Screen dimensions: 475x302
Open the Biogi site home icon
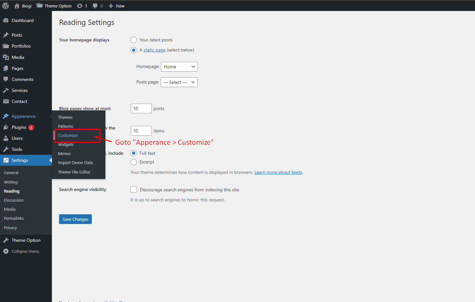[x=17, y=6]
